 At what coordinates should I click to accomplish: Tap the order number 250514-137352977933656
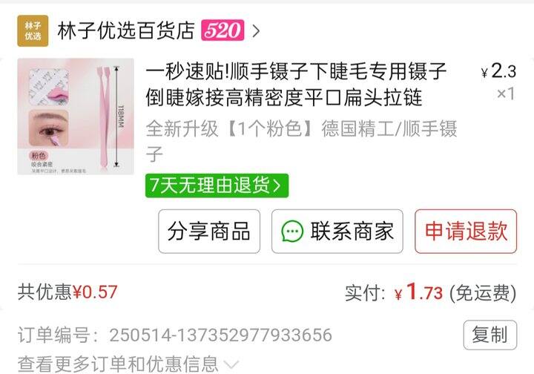coord(221,335)
